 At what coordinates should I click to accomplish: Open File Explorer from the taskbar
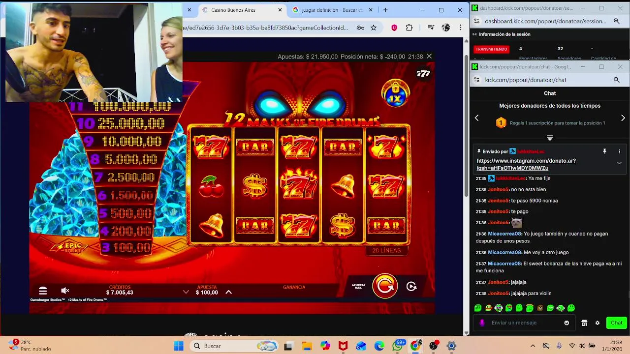click(307, 346)
